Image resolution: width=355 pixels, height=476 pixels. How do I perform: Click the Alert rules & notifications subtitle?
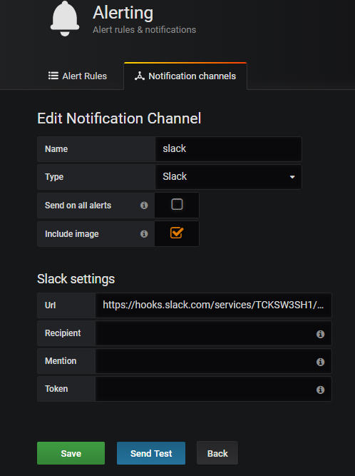pos(144,30)
